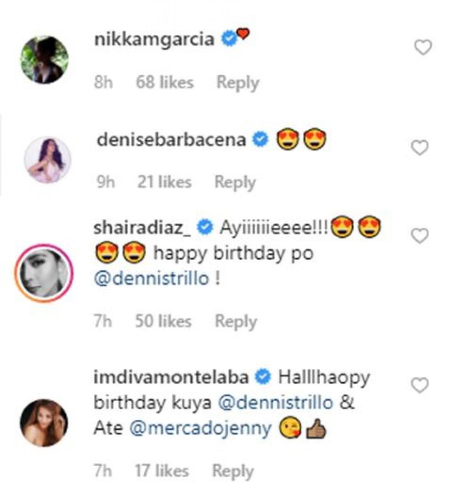Screen dimensions: 451x495
Task: Open nikkamgarcia's profile picture
Action: click(x=45, y=60)
